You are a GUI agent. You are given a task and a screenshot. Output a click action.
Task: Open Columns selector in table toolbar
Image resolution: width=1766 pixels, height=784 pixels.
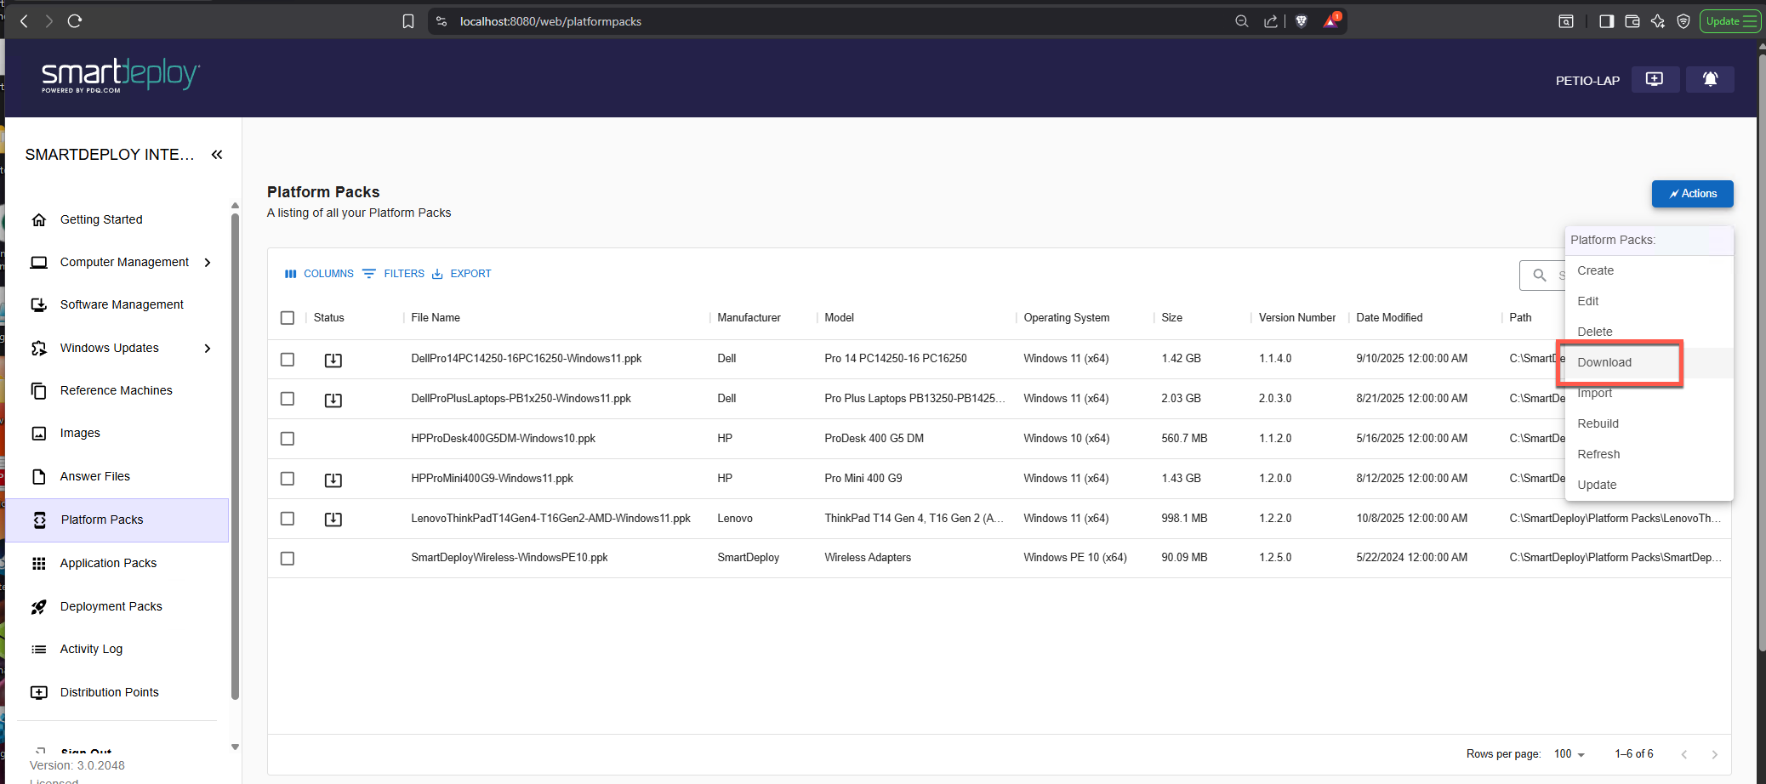click(319, 274)
